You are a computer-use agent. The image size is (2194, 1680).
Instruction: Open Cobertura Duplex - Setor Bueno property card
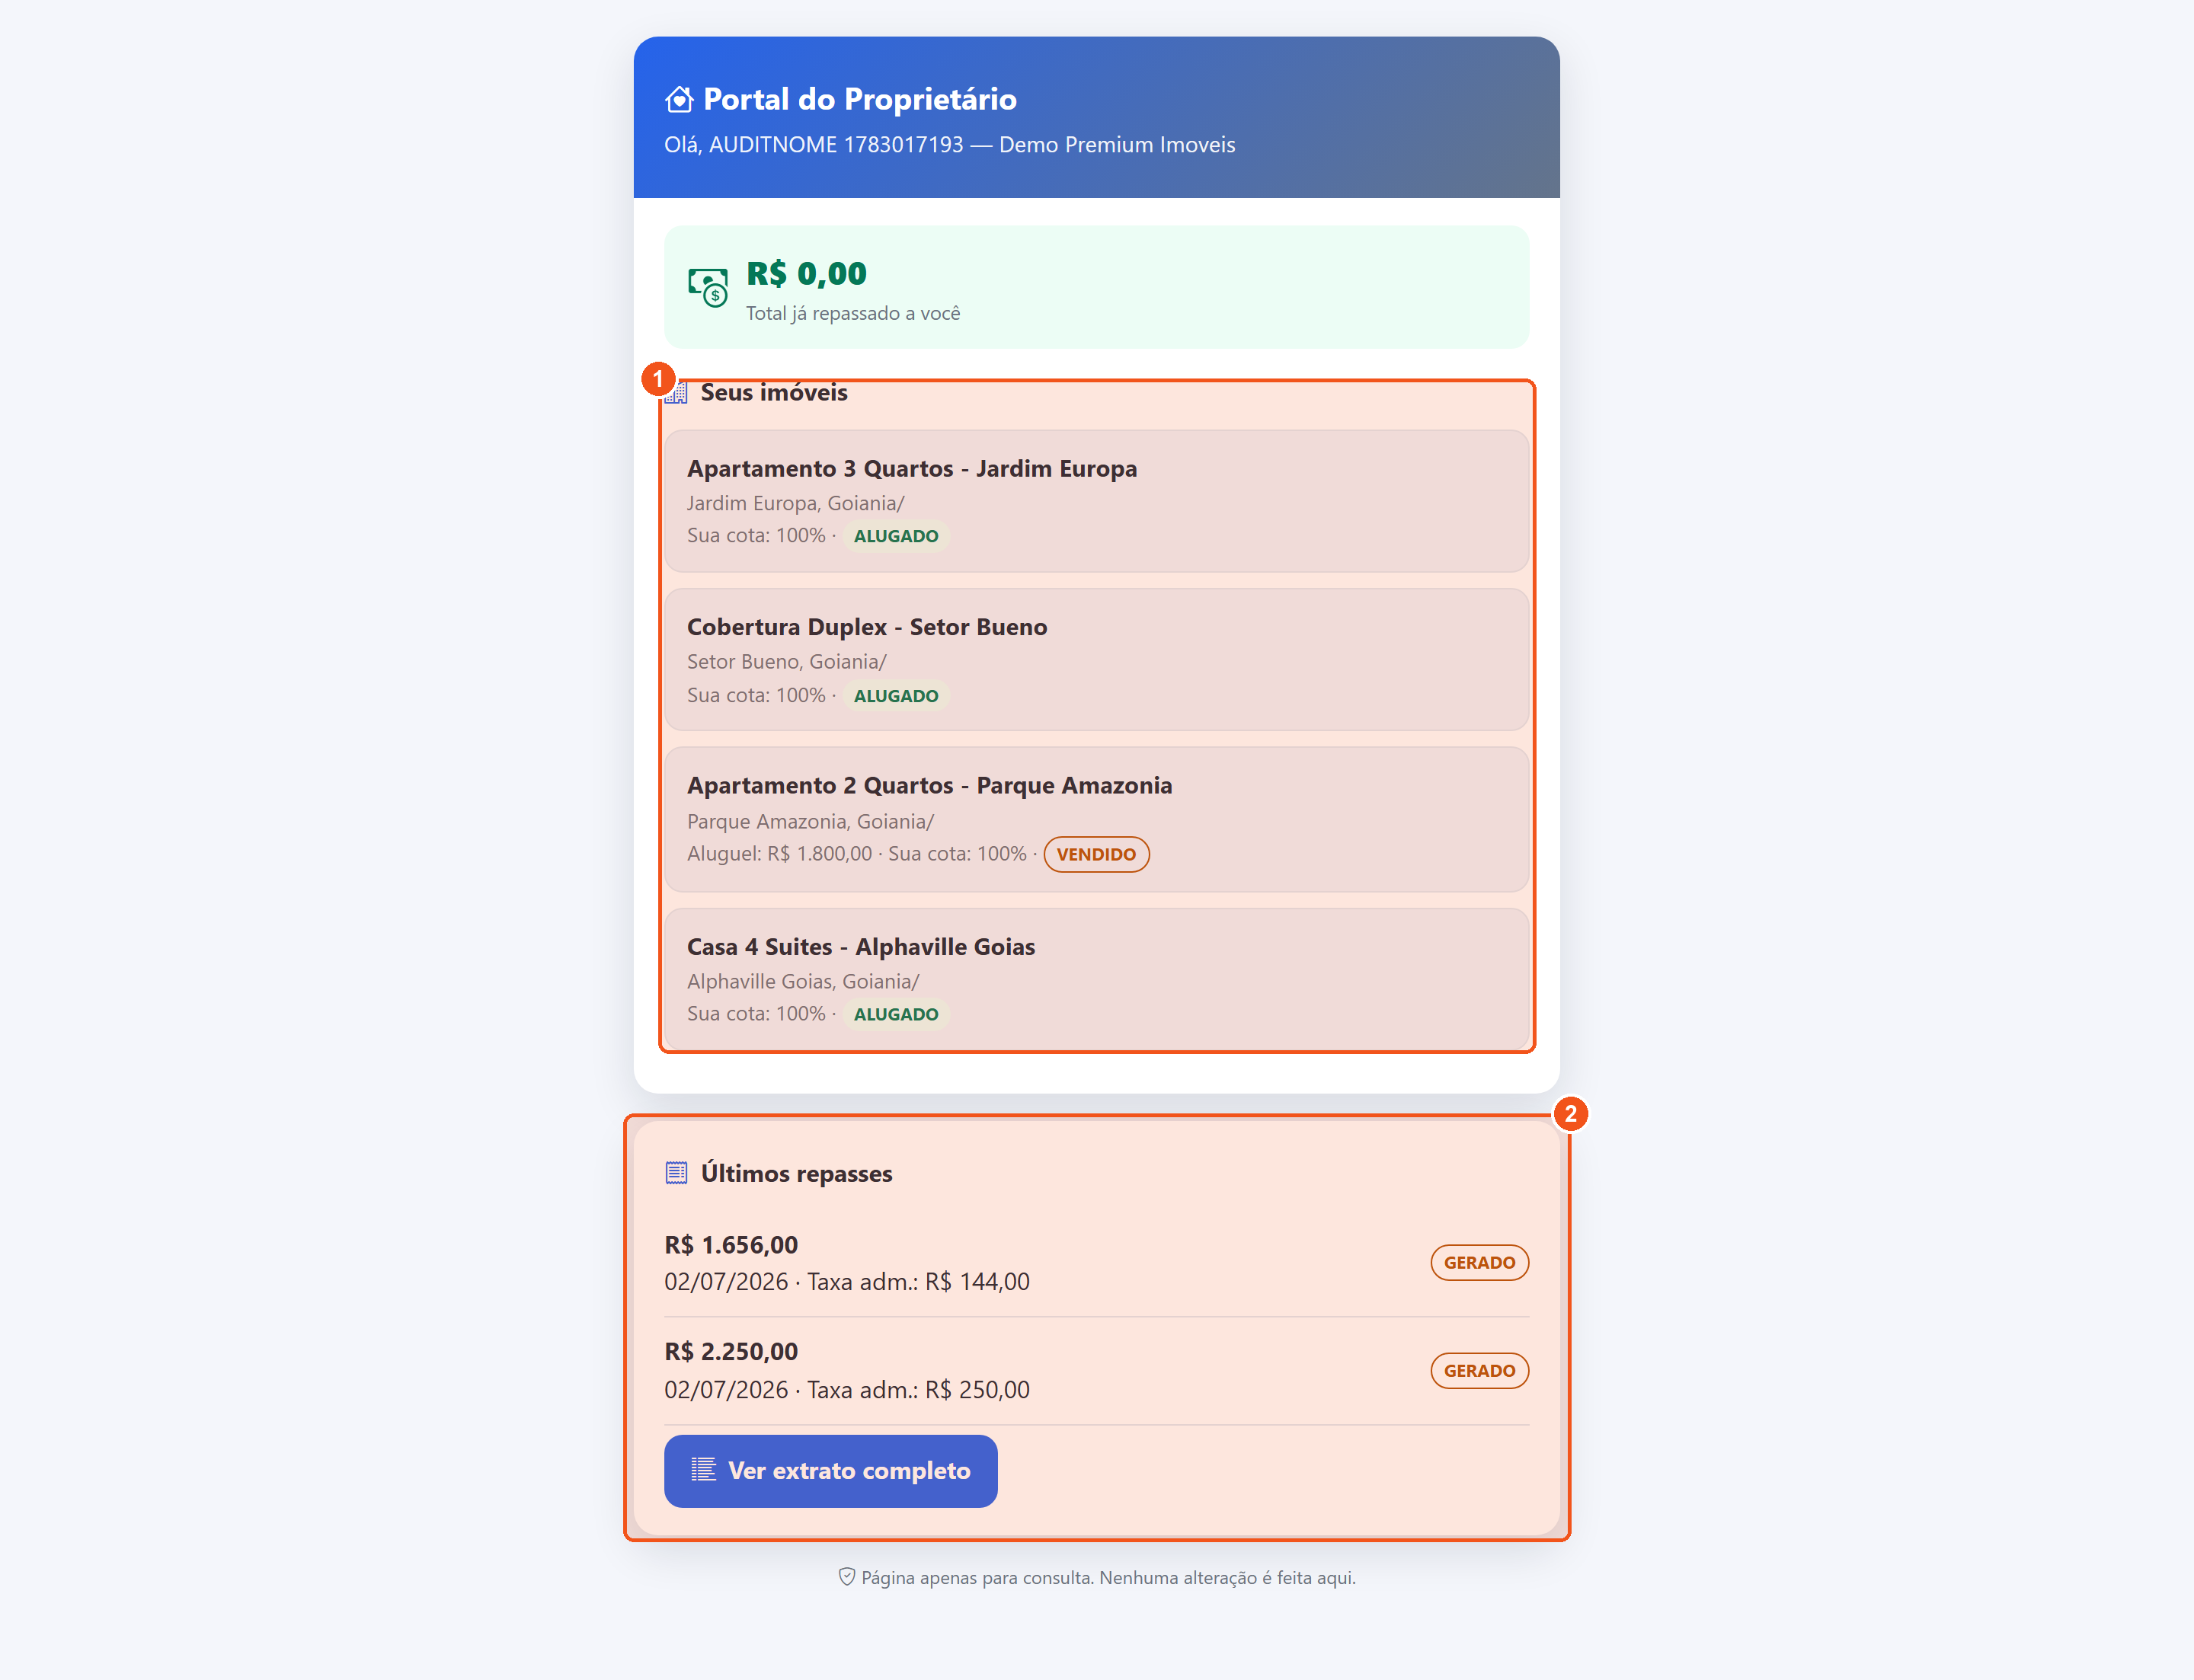pyautogui.click(x=1096, y=660)
